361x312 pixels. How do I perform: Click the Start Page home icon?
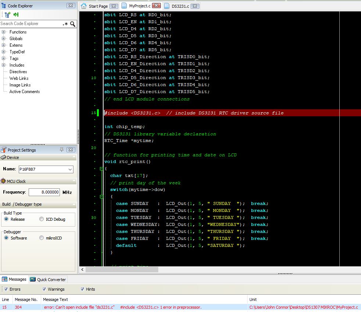(x=84, y=6)
